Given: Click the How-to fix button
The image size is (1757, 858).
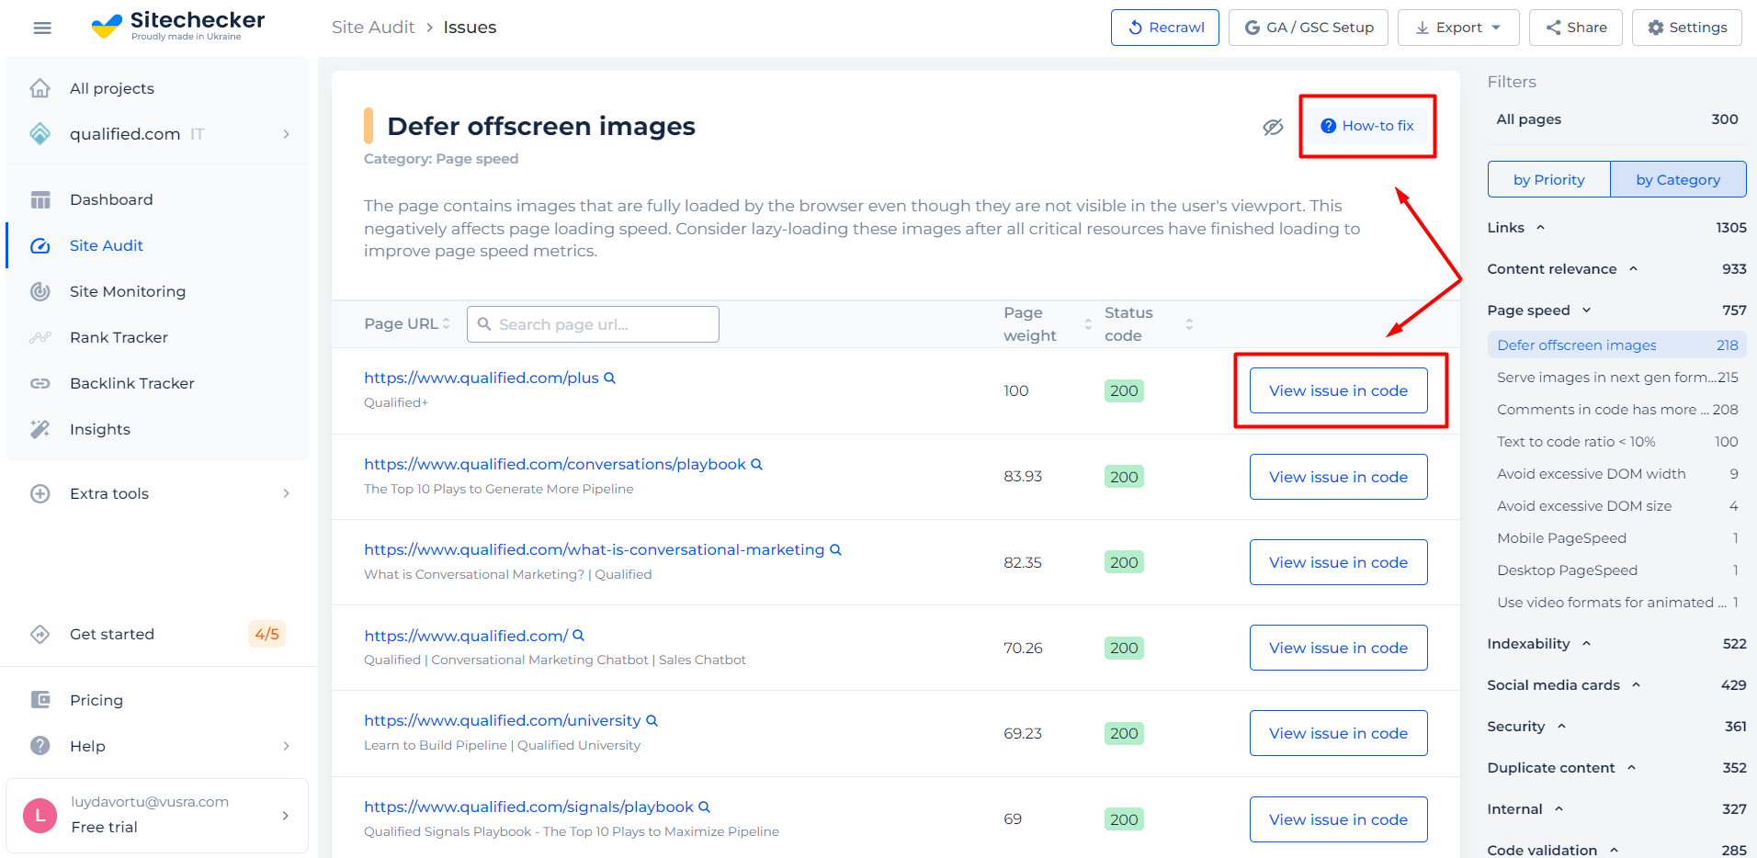Looking at the screenshot, I should pos(1367,126).
